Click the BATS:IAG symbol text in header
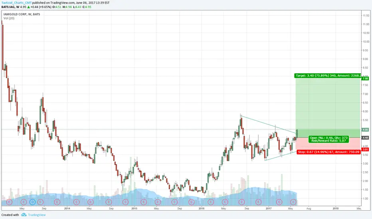372x219 pixels. tap(8, 7)
